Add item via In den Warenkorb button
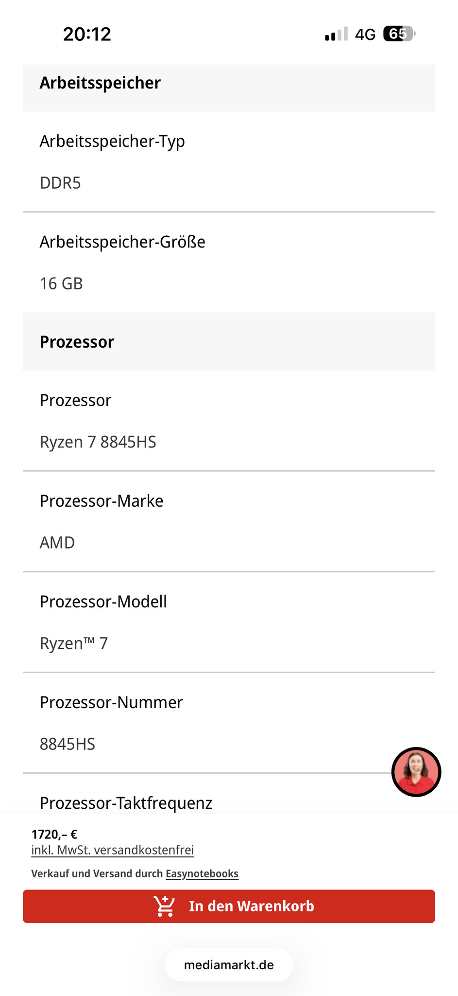 pyautogui.click(x=251, y=907)
